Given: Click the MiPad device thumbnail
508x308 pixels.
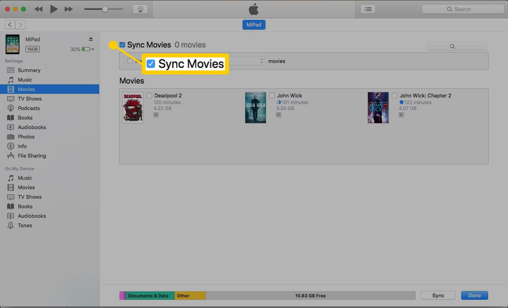Looking at the screenshot, I should point(12,44).
